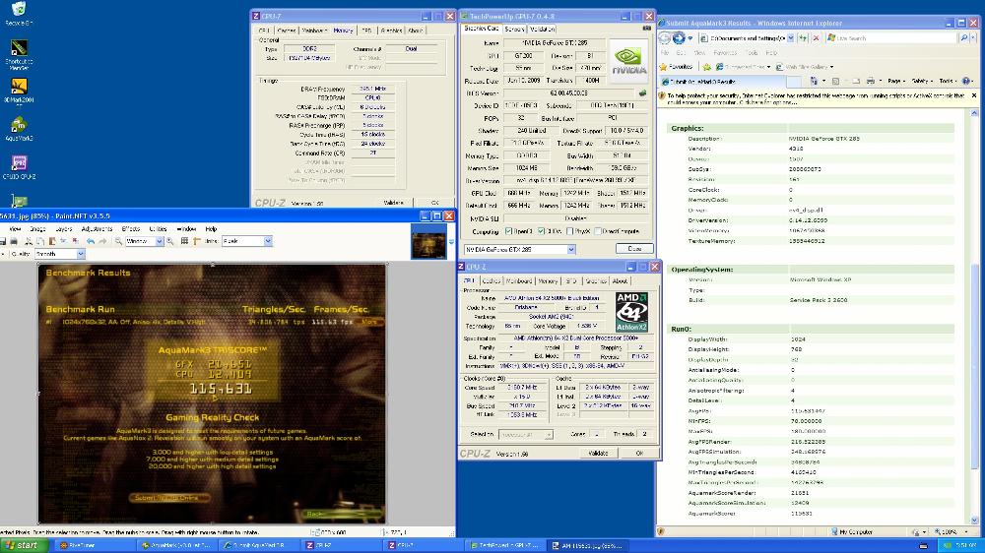Open IE address bar dropdown arrow
Screen dimensions: 985x553
click(790, 38)
